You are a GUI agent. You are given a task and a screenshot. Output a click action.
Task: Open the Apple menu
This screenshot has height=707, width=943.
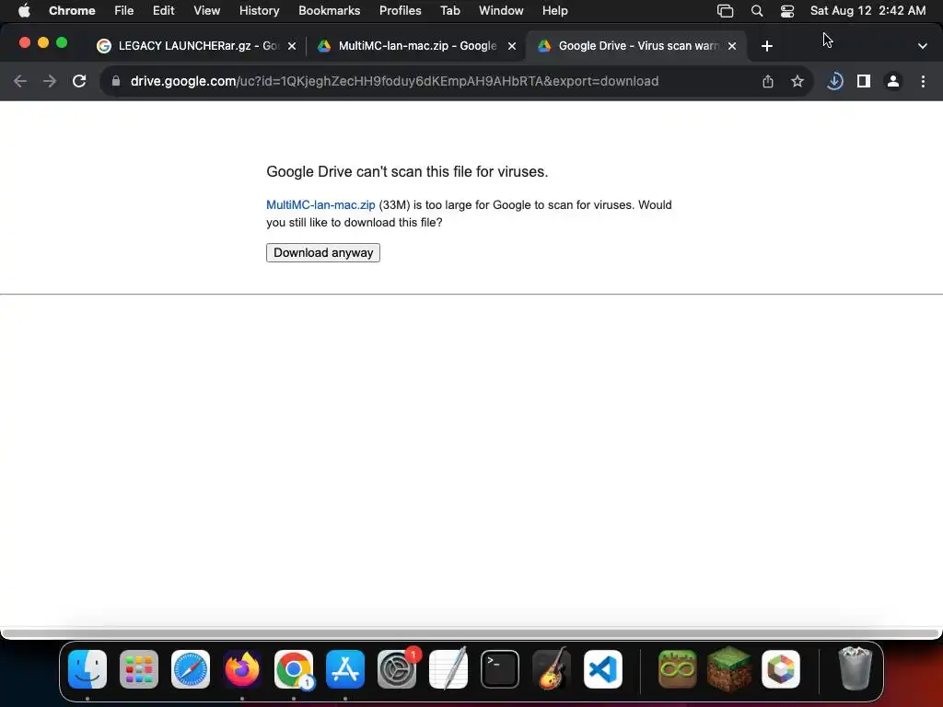click(x=24, y=11)
